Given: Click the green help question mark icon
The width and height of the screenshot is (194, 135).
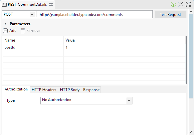Looking at the screenshot, I should pyautogui.click(x=173, y=4).
